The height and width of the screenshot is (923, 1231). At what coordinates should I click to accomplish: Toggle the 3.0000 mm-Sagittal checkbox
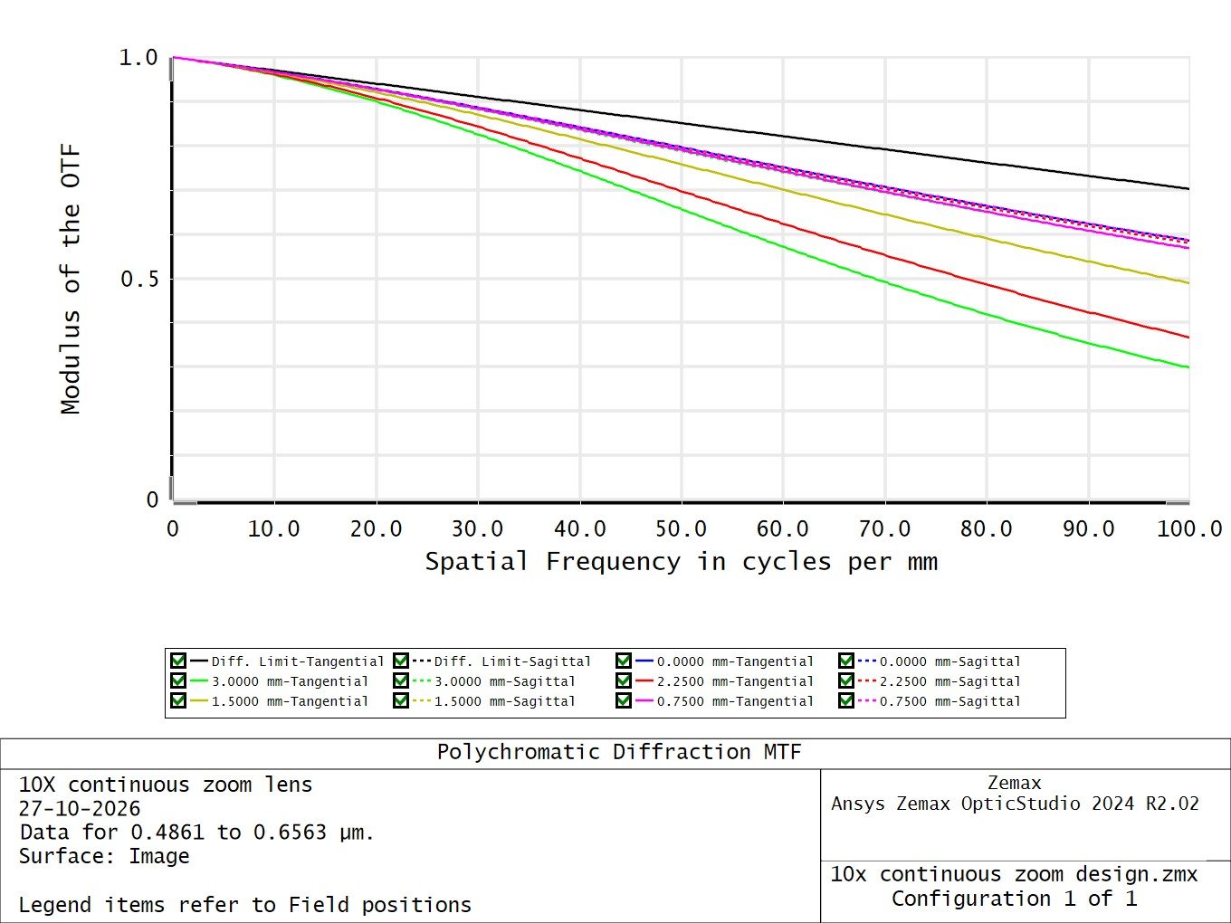(401, 681)
